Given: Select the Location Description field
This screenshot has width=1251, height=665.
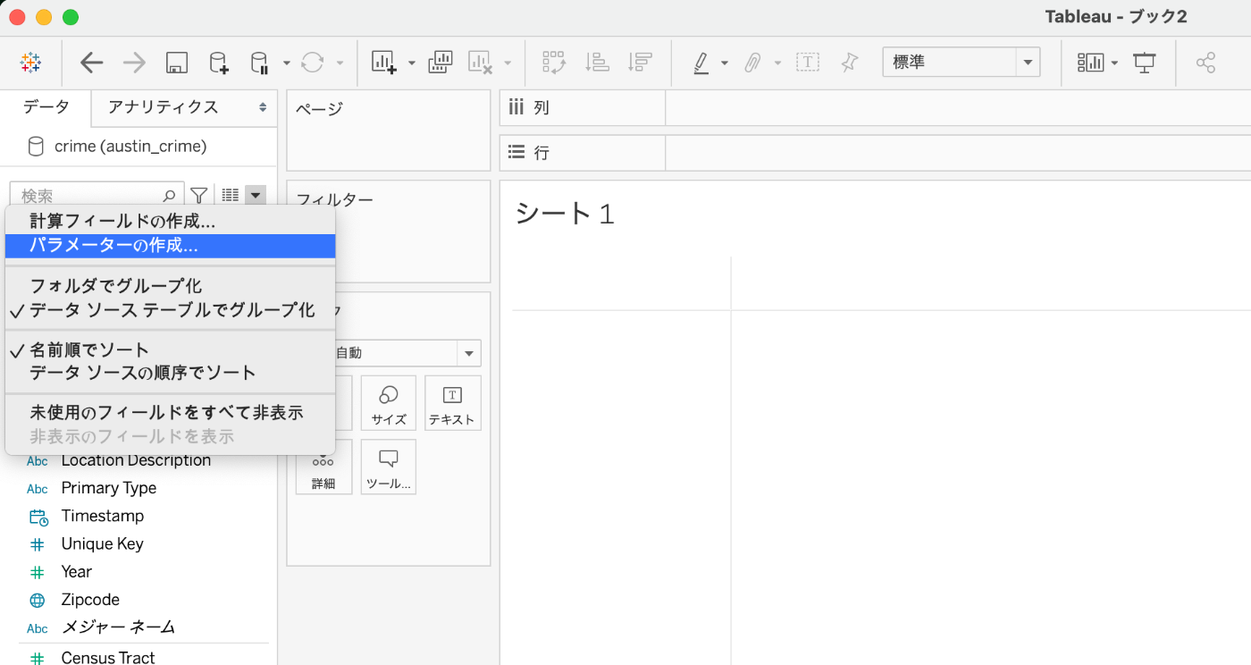Looking at the screenshot, I should click(136, 460).
